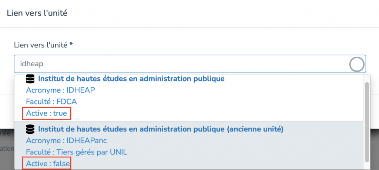
Task: Click the highlighted "Active : false" status
Action: click(48, 163)
